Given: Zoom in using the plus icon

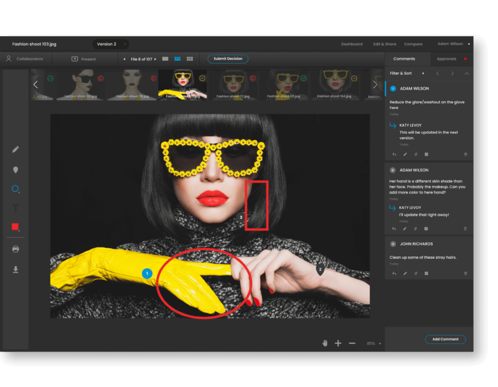Looking at the screenshot, I should 337,343.
